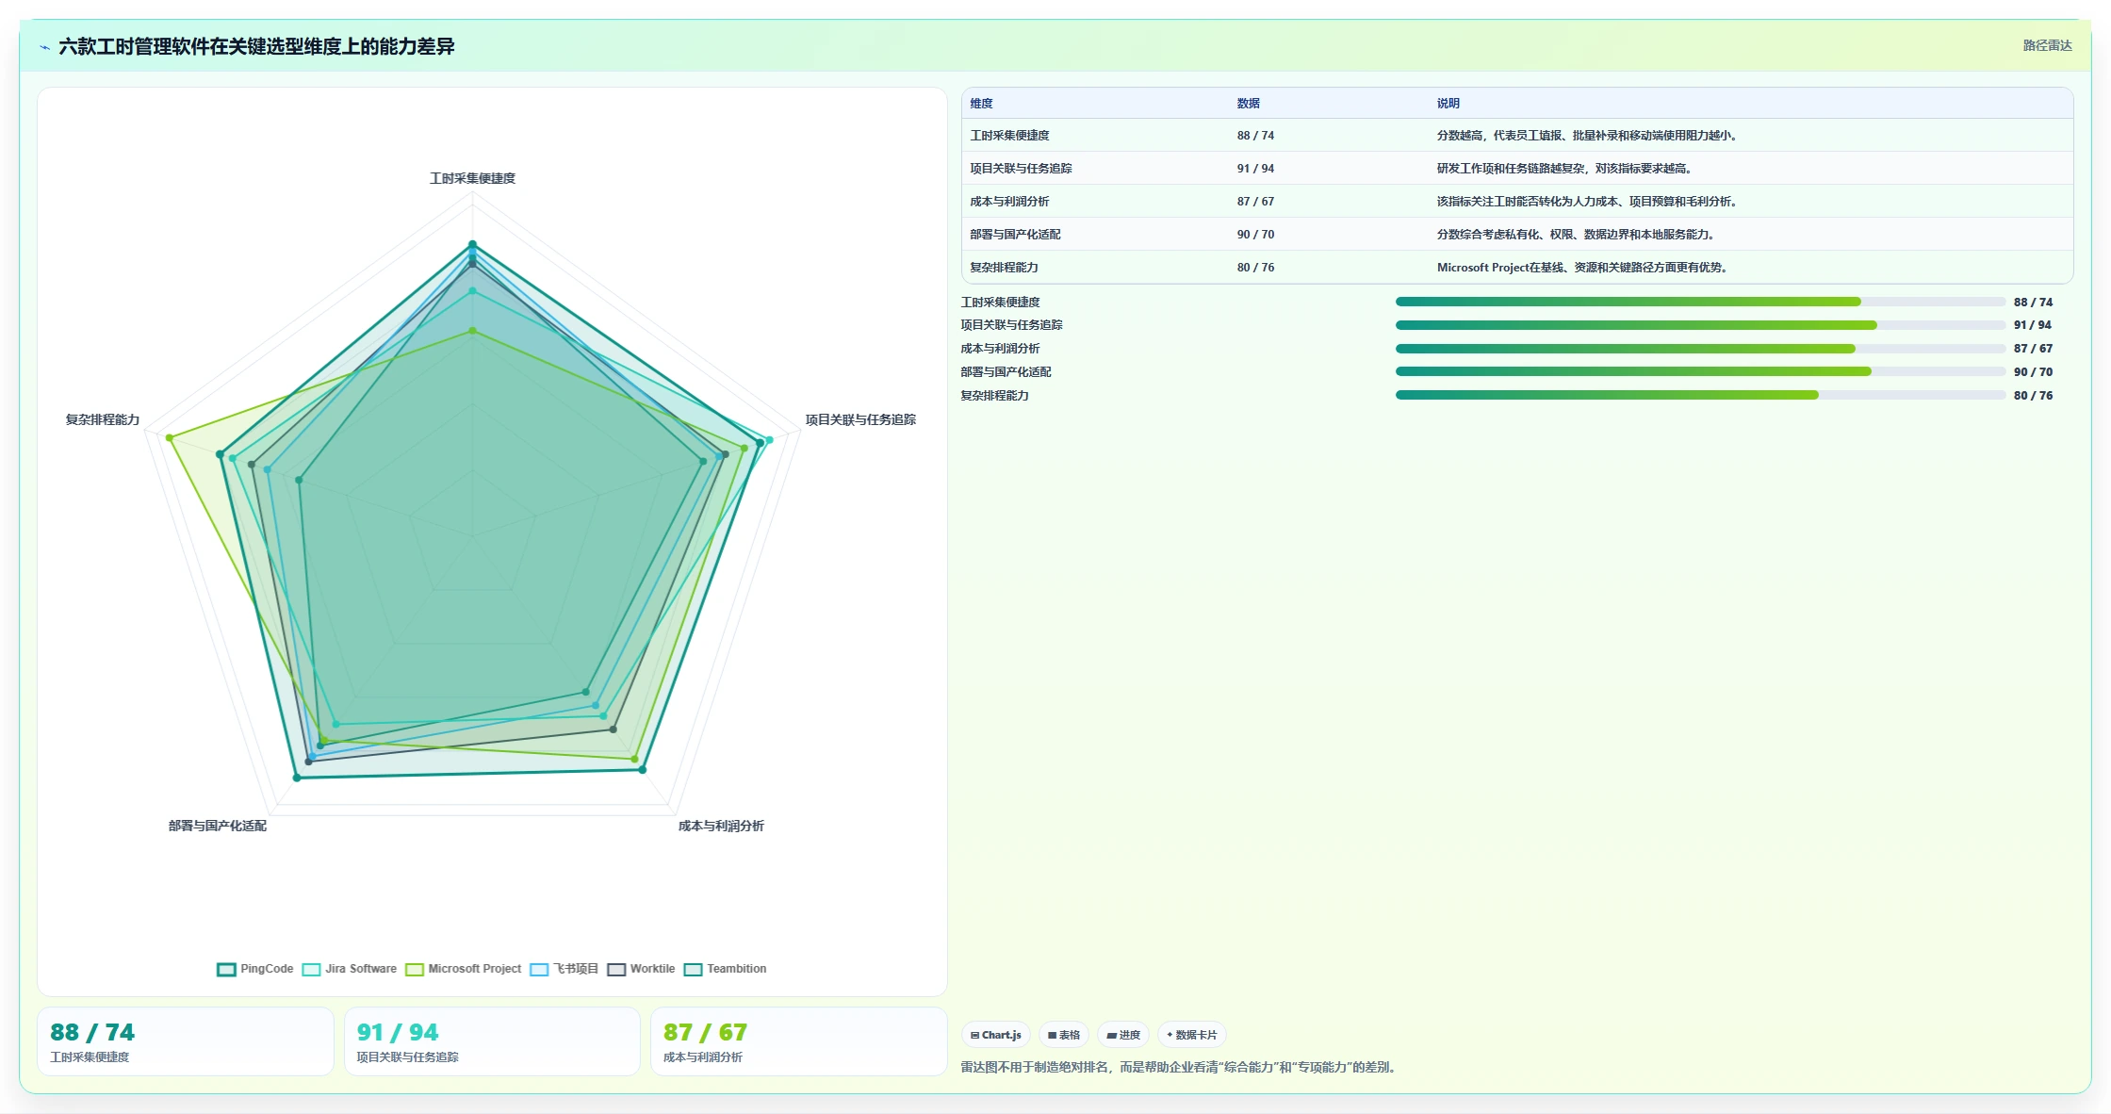Click Microsoft Project's outermost point on the 复杂排程能力 axis

click(x=170, y=438)
